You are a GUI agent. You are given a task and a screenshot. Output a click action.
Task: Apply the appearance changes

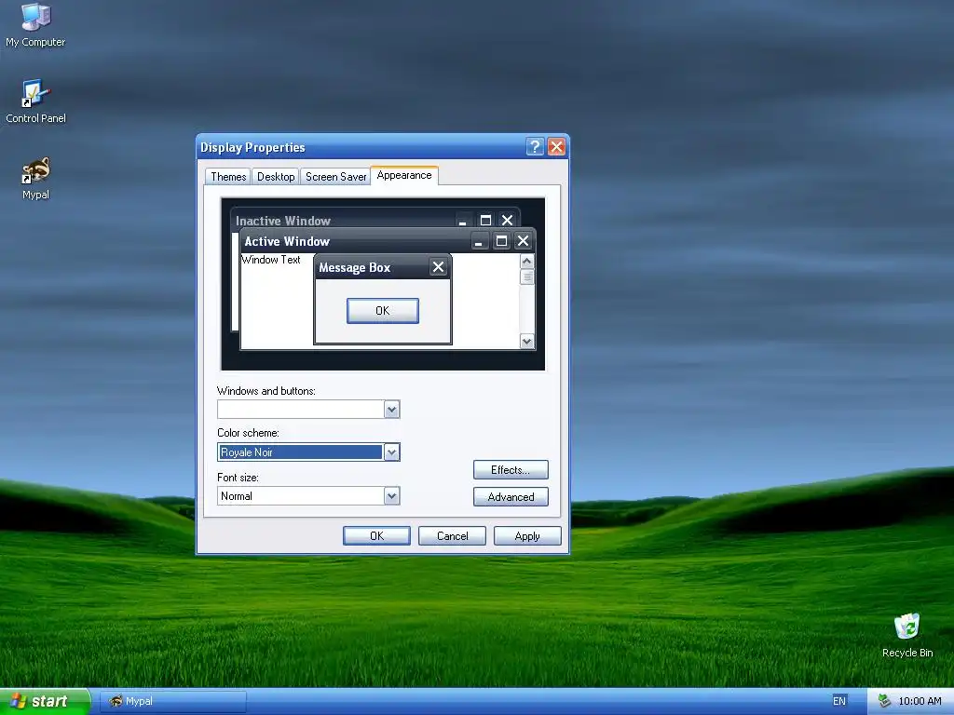point(527,535)
